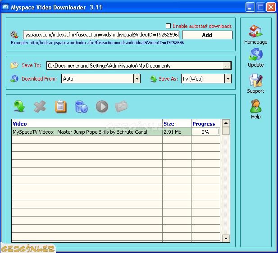The width and height of the screenshot is (278, 253).
Task: Select the Master Jump Rope Skills video row
Action: click(x=116, y=131)
